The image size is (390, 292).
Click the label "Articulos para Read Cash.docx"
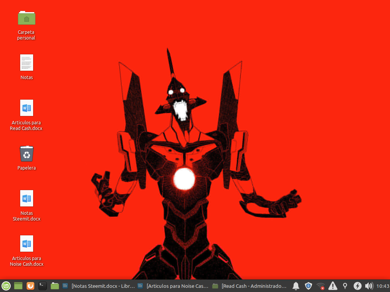(x=26, y=125)
